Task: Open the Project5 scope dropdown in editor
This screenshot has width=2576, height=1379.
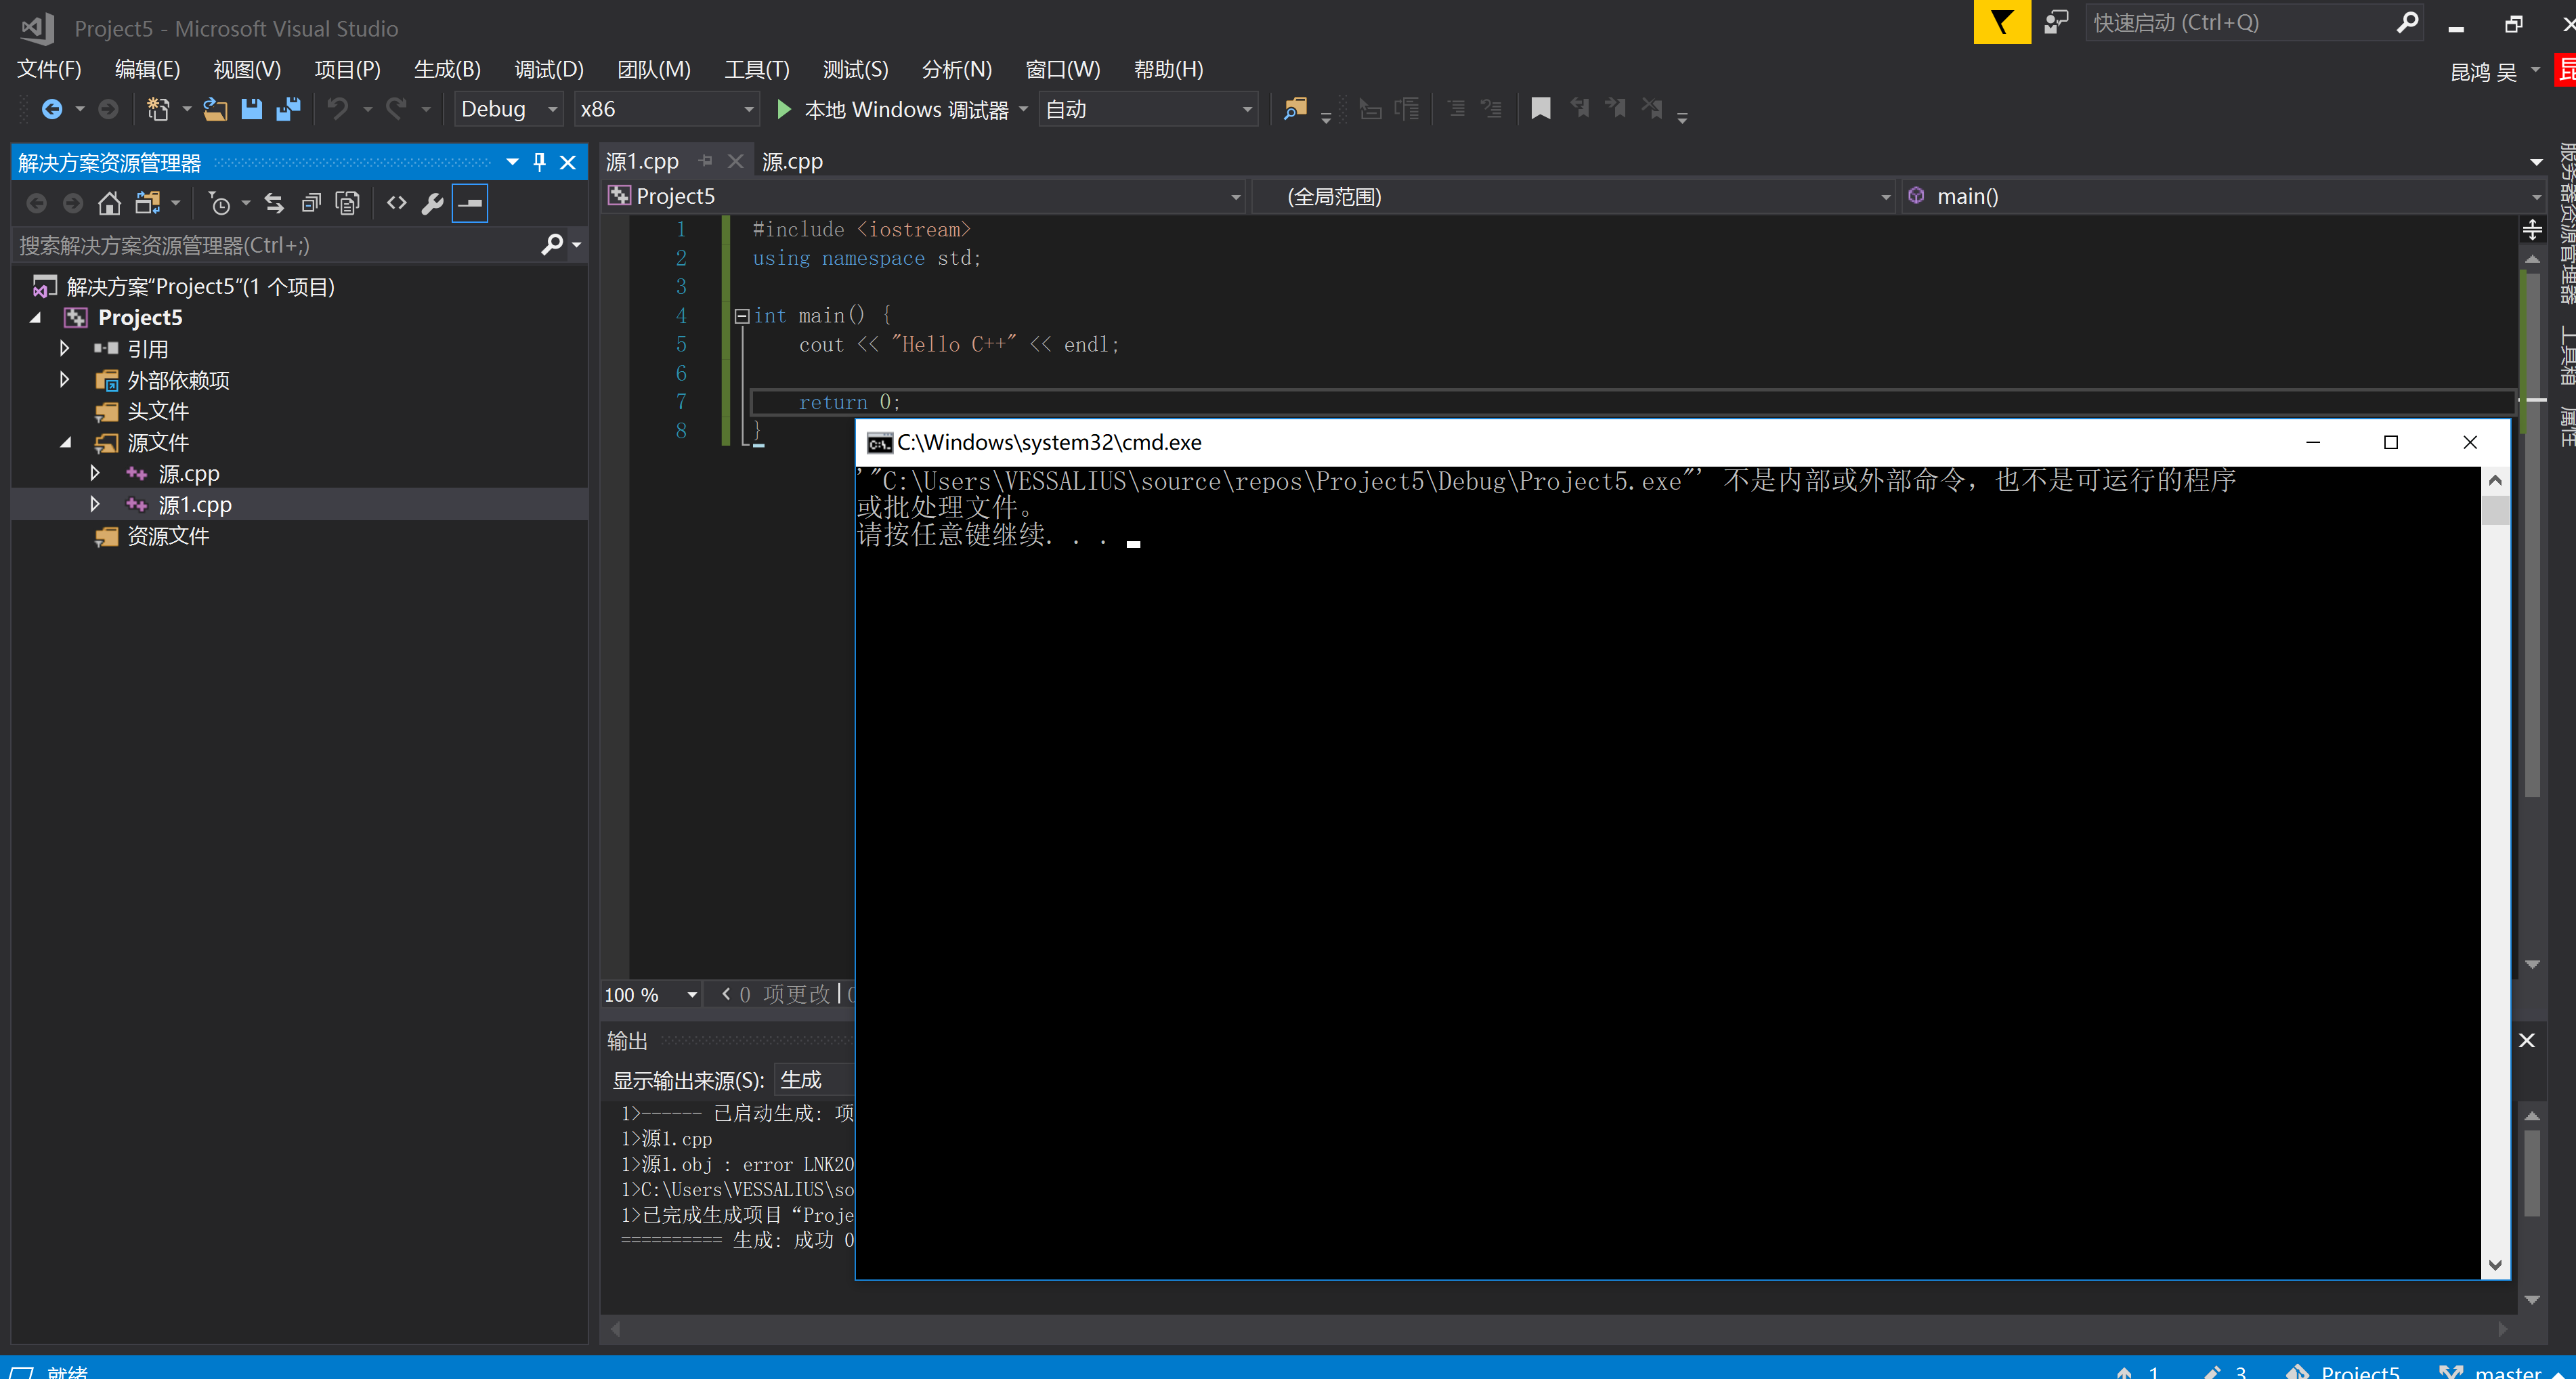Action: point(925,197)
